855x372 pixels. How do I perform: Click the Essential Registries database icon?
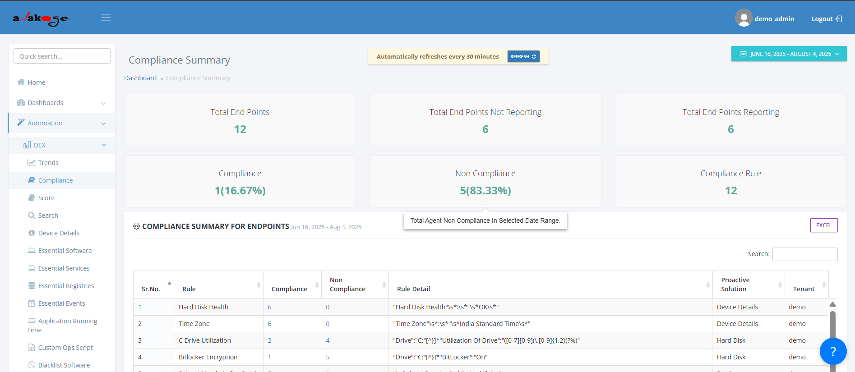pyautogui.click(x=32, y=285)
